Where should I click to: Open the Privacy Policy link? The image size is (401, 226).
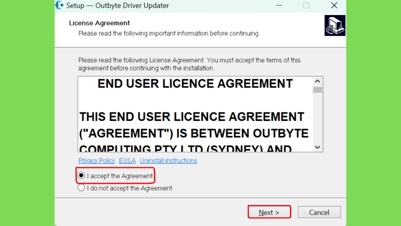[97, 160]
